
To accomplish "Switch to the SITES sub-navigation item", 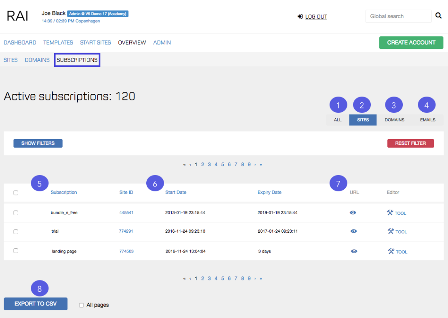I will pyautogui.click(x=11, y=60).
